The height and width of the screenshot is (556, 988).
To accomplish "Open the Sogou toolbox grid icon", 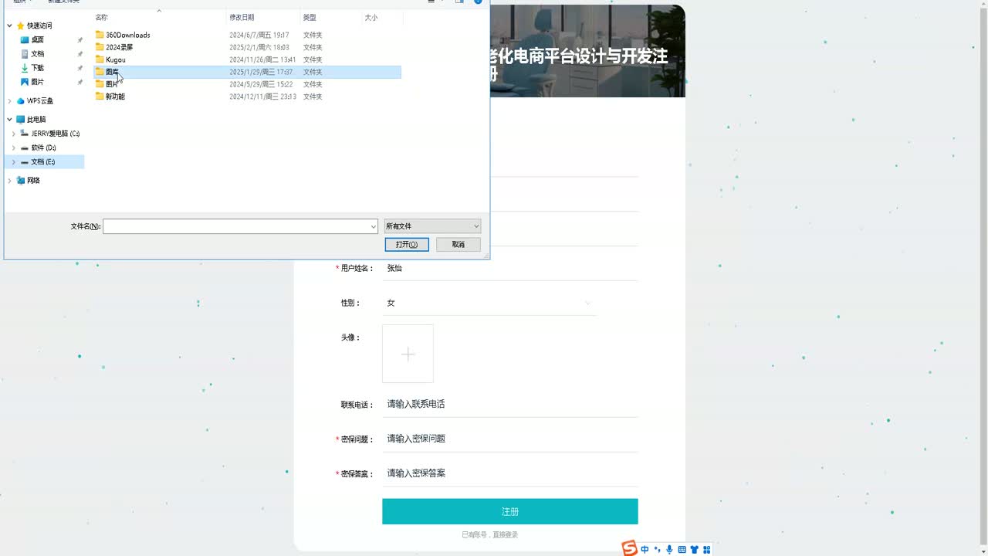I will coord(706,550).
